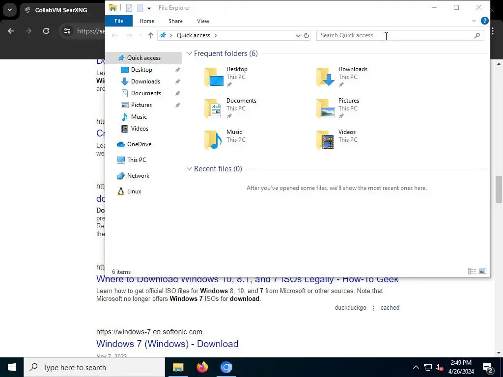Open address bar previous locations dropdown
Viewport: 503px width, 377px height.
click(298, 35)
